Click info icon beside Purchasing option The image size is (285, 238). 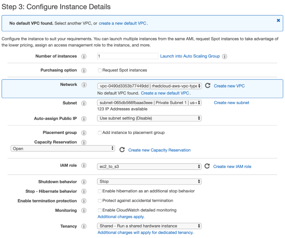click(x=84, y=71)
